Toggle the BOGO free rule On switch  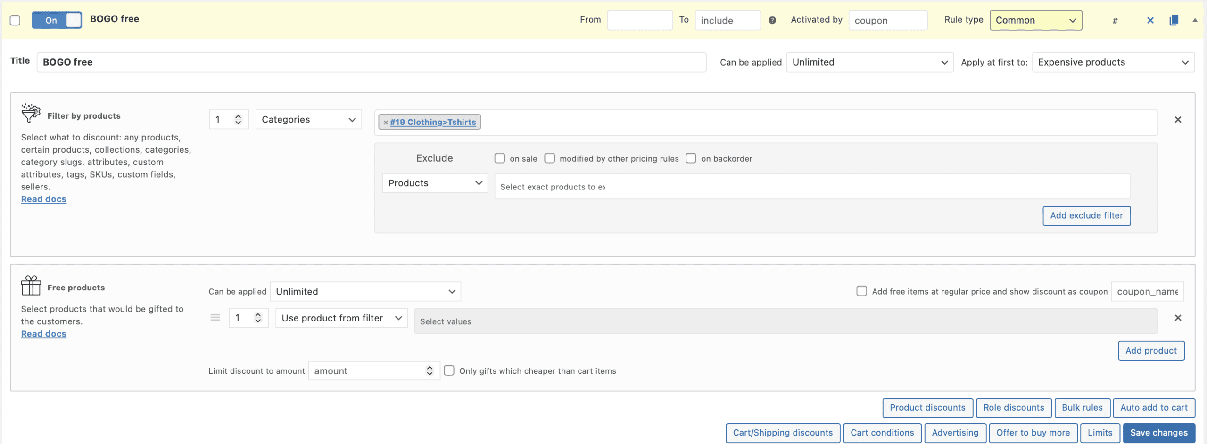click(57, 20)
